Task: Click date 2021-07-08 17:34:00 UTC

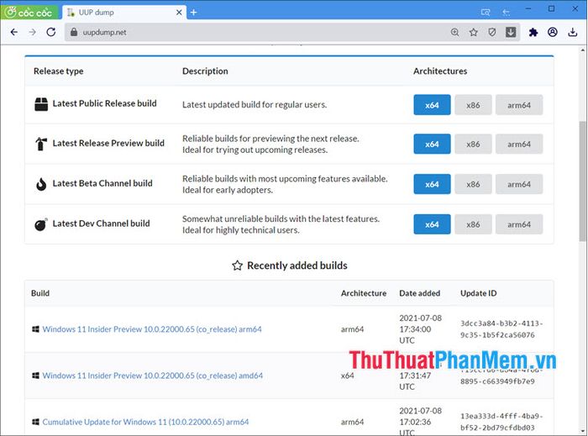Action: click(x=420, y=329)
